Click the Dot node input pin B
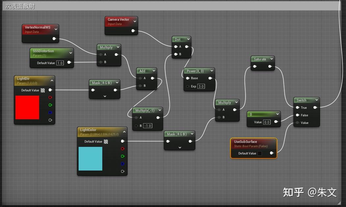The height and width of the screenshot is (207, 346). [176, 54]
